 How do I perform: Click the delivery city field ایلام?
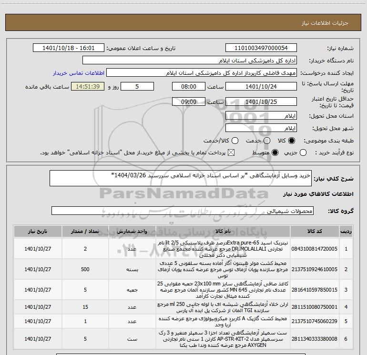pos(261,128)
